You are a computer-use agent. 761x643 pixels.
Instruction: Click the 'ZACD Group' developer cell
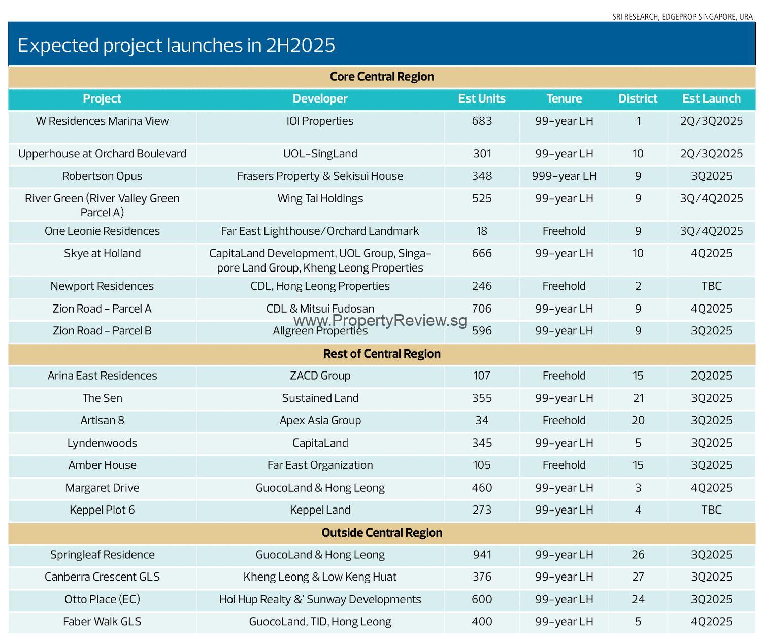tap(320, 376)
